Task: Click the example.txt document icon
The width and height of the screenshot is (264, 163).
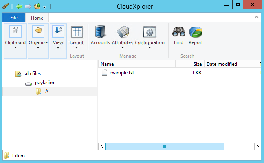Action: click(x=104, y=72)
